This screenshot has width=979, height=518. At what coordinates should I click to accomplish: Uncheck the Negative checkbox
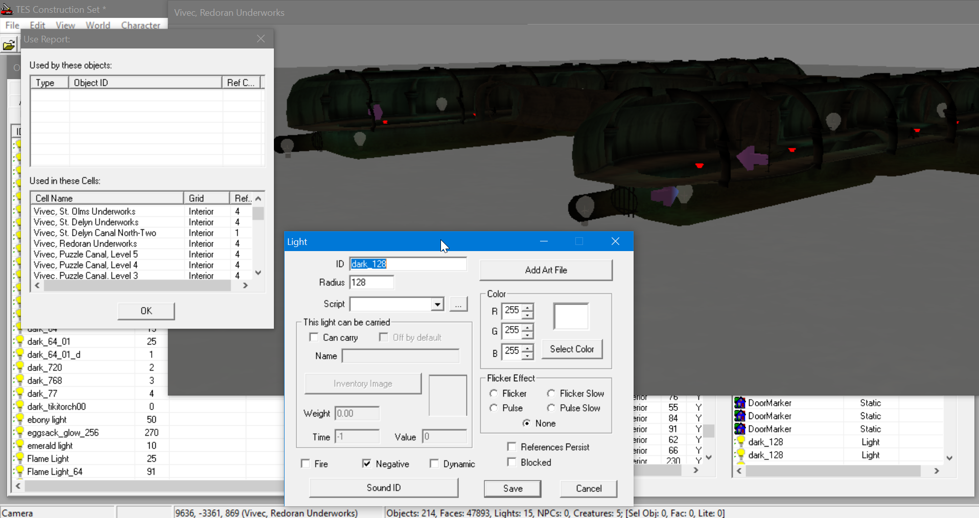366,463
